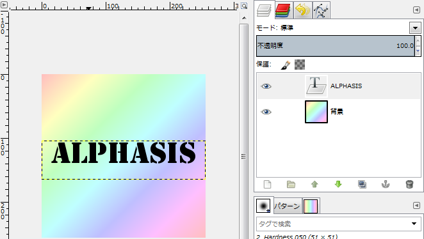Hide the 背景 background layer

point(266,112)
